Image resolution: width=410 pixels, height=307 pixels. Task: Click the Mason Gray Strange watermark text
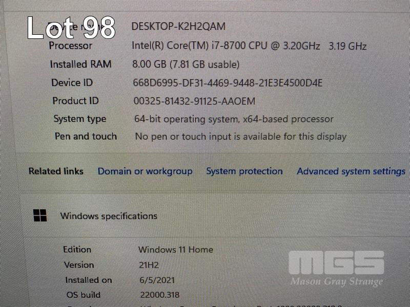tap(337, 282)
